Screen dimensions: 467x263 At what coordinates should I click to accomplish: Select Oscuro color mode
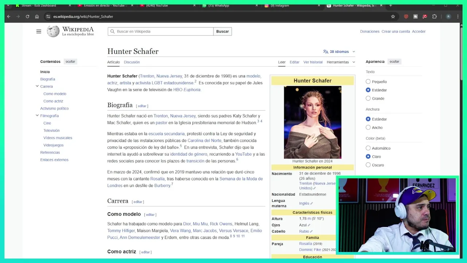click(368, 165)
